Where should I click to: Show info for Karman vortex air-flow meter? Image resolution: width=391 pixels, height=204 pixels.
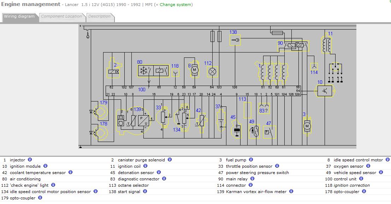291,191
